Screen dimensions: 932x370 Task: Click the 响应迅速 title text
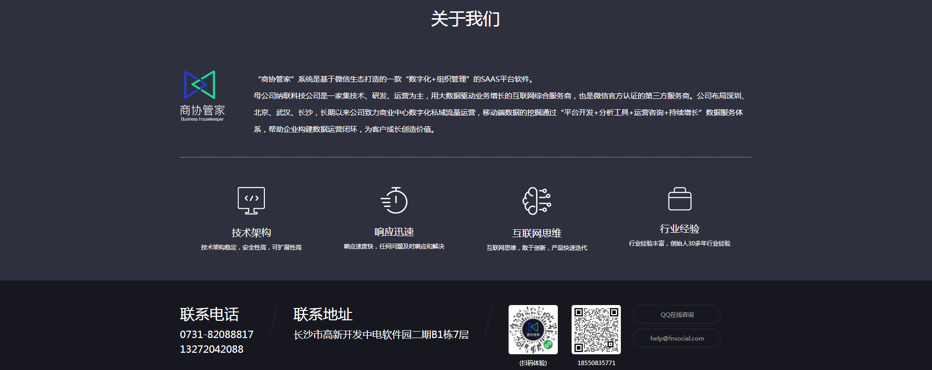point(394,232)
